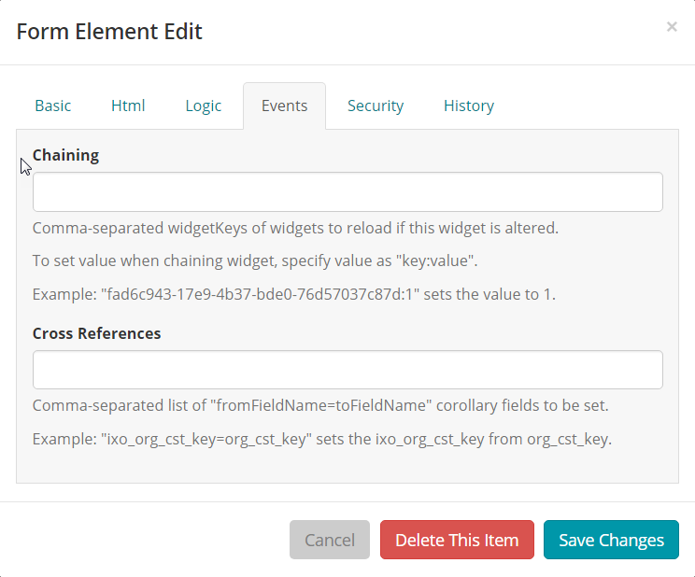This screenshot has width=695, height=577.
Task: Open the Security tab
Action: [x=376, y=106]
